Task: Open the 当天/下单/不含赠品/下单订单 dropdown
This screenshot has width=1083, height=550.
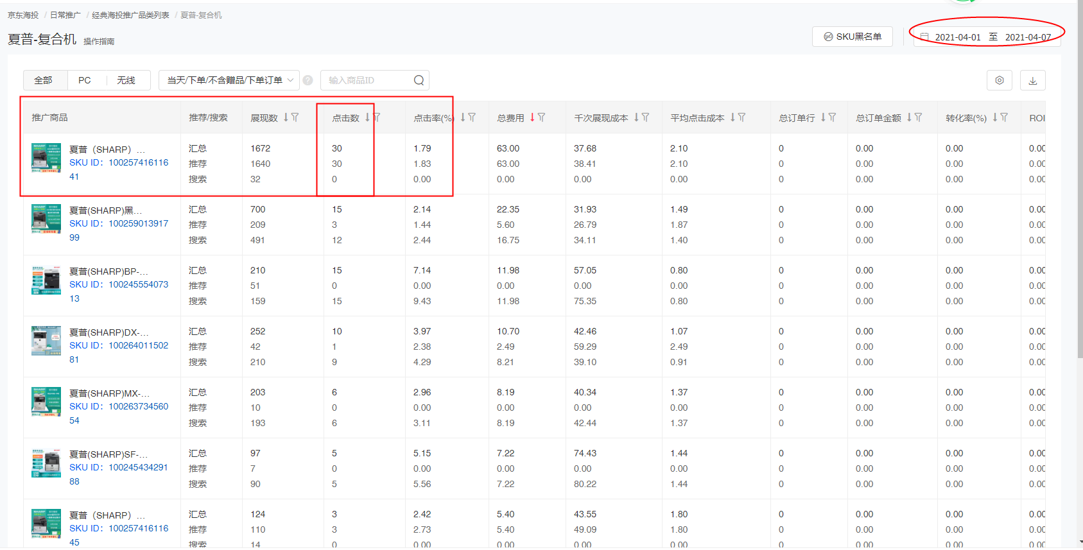Action: click(x=229, y=80)
